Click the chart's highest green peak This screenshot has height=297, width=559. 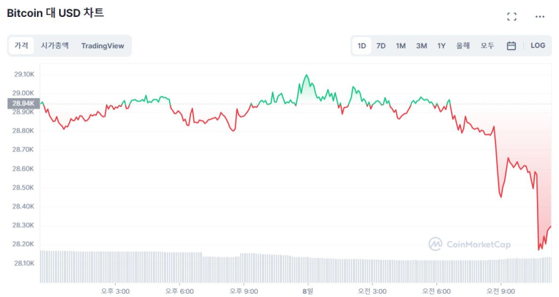(306, 75)
